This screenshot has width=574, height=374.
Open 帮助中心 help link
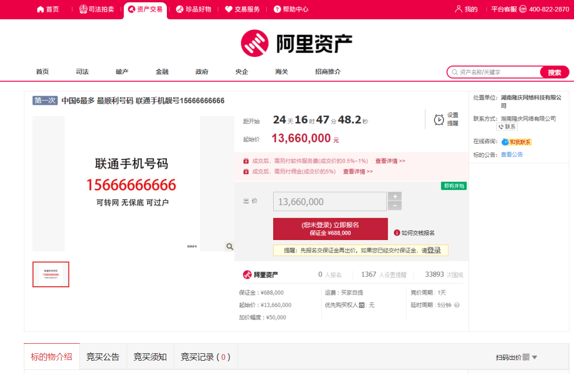coord(291,9)
